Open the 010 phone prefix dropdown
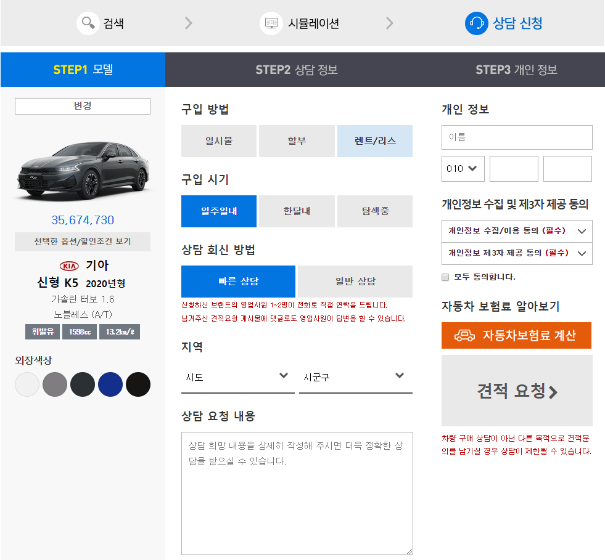 (463, 169)
